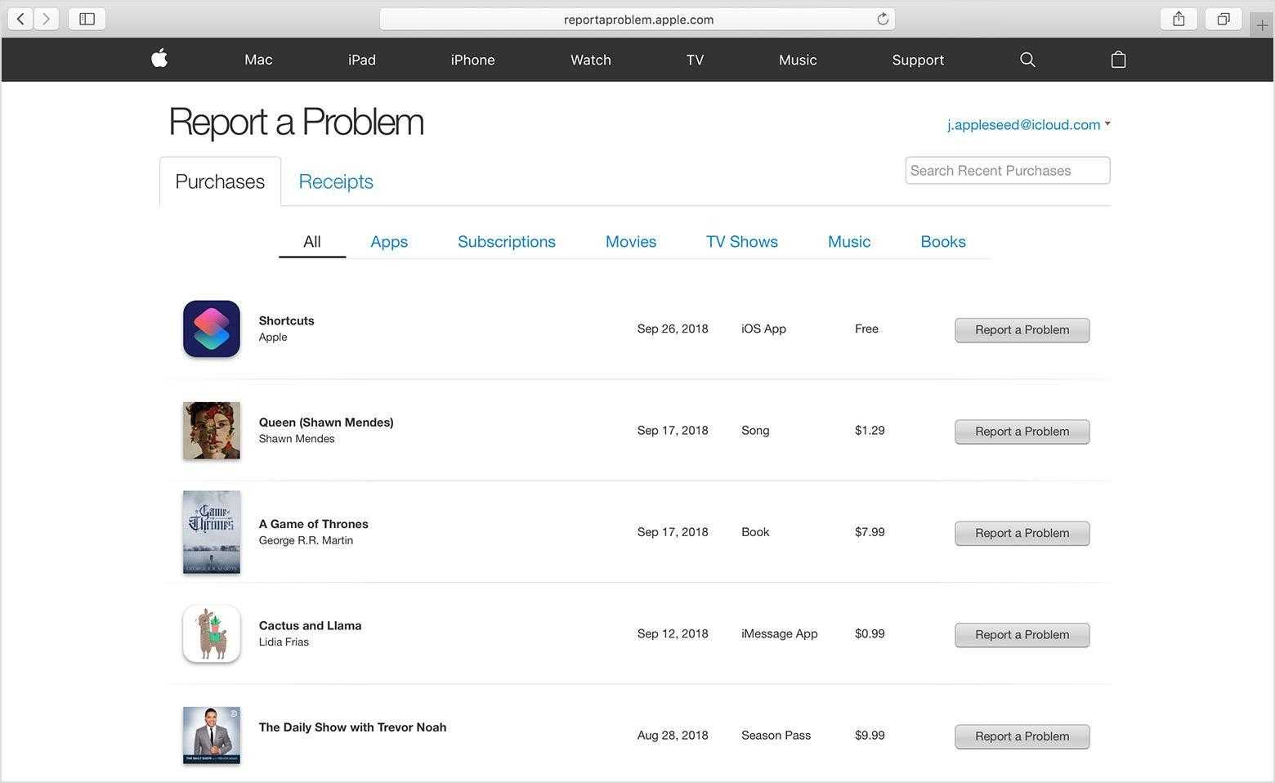Screen dimensions: 1275x783
Task: Click the Safari share icon
Action: [1179, 19]
